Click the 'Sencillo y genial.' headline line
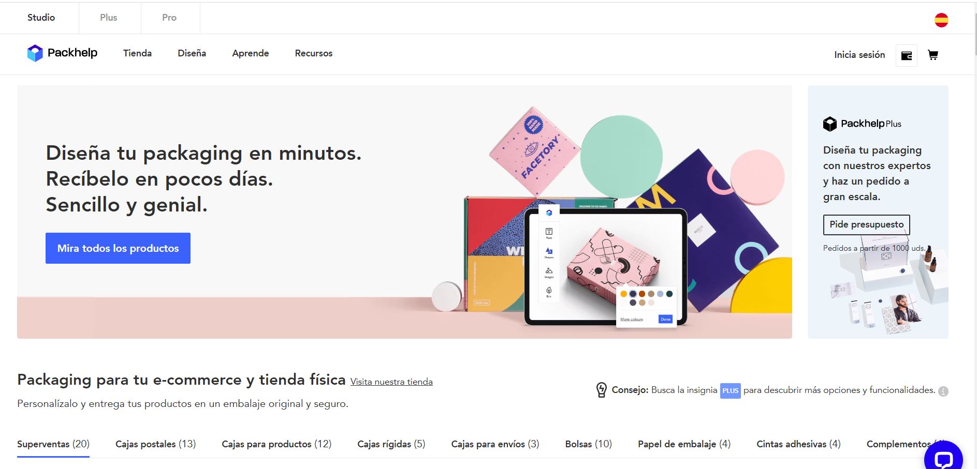The height and width of the screenshot is (469, 977). coord(127,205)
